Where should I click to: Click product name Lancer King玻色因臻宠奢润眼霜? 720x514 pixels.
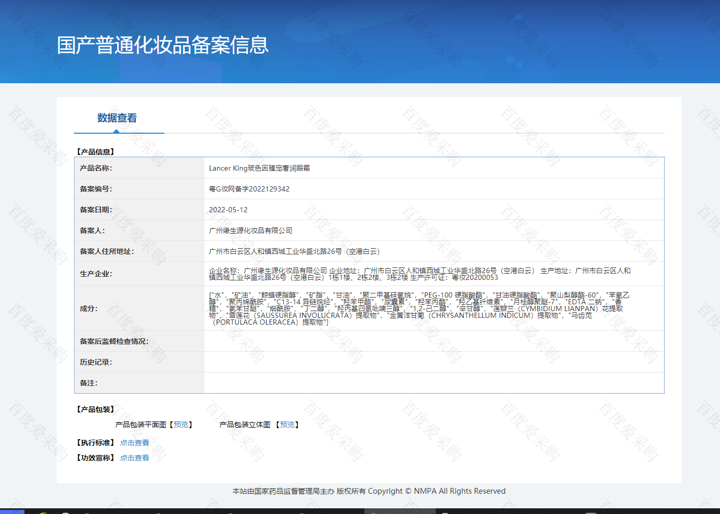259,168
